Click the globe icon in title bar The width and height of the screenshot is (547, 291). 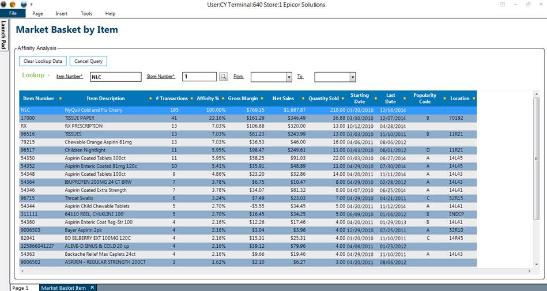(x=24, y=4)
